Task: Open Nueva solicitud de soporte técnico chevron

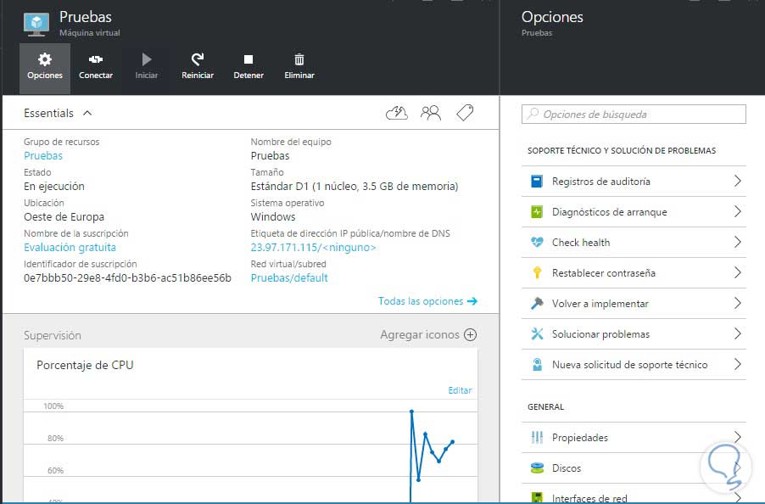Action: [x=737, y=364]
